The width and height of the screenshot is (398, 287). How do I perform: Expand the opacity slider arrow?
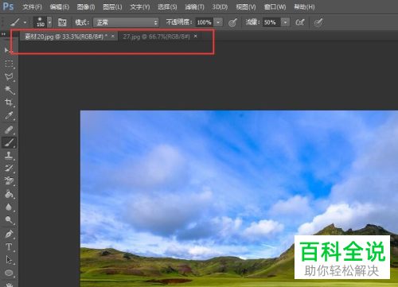218,22
